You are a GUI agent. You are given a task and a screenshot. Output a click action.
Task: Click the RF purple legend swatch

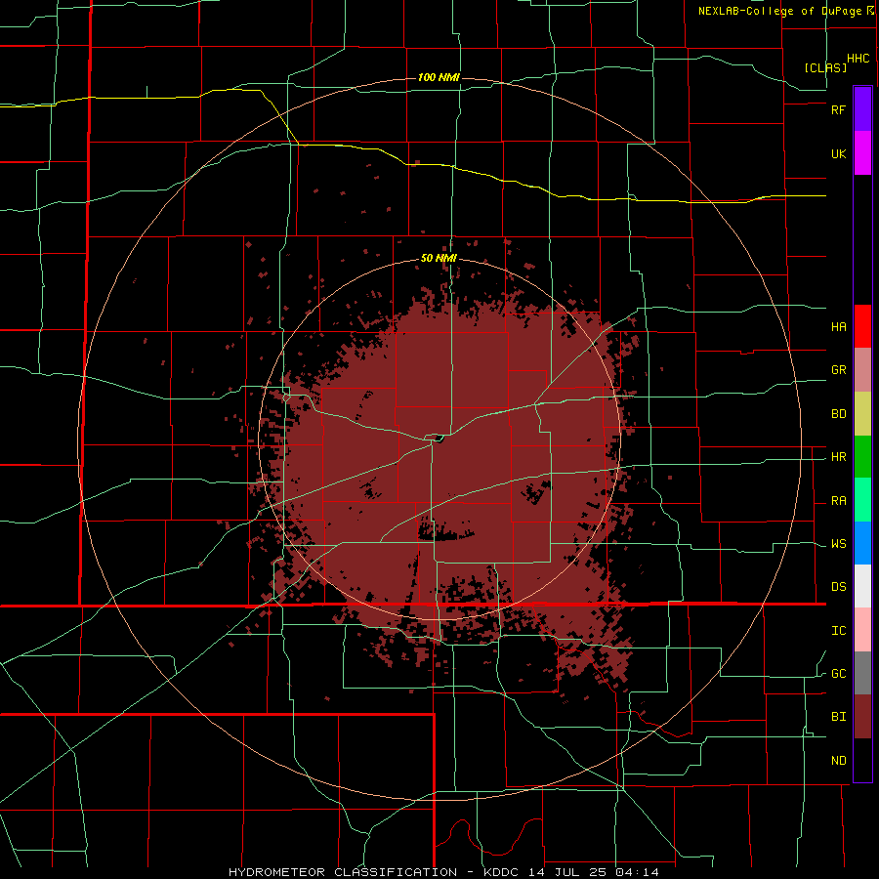[862, 109]
